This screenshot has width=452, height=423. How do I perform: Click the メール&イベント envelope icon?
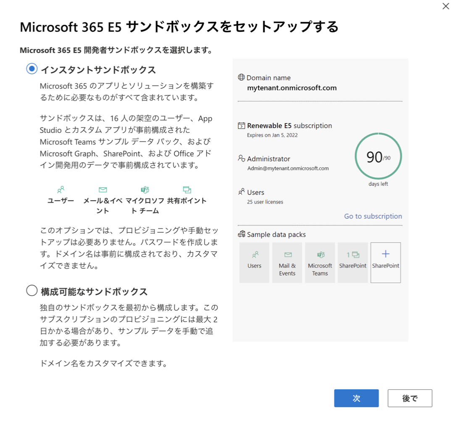pyautogui.click(x=103, y=190)
